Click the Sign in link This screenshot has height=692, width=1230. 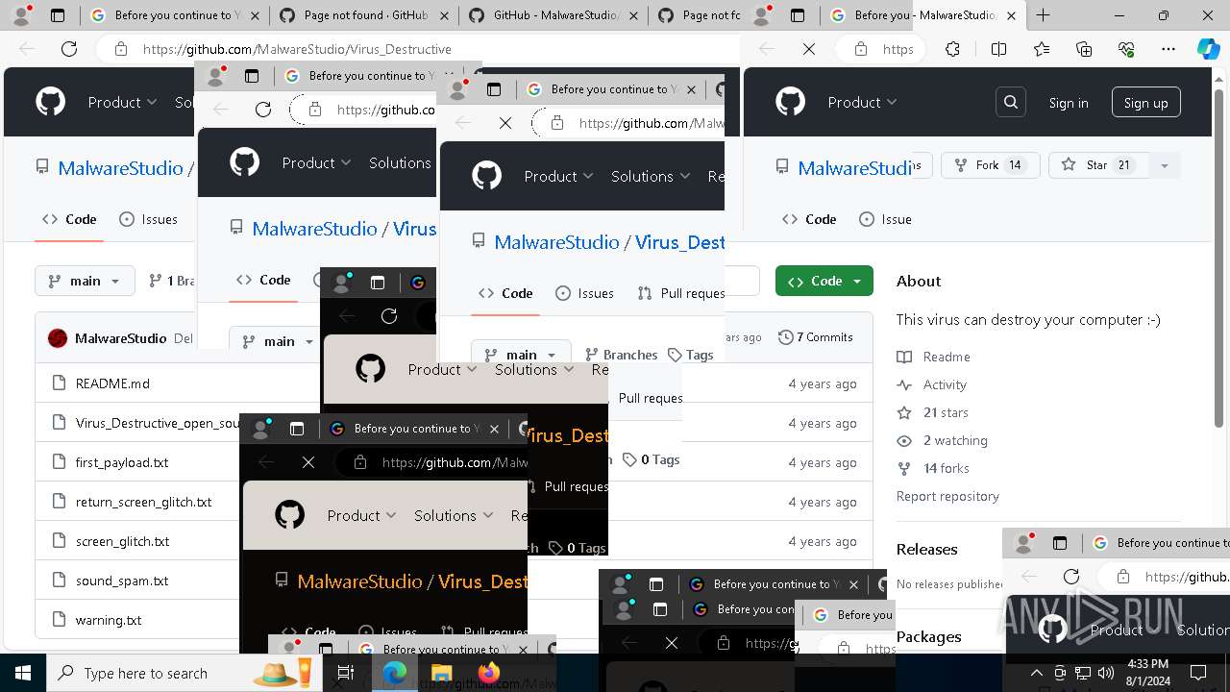point(1069,103)
